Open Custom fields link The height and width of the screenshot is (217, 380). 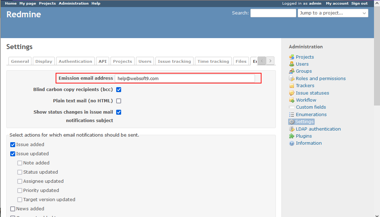point(311,107)
